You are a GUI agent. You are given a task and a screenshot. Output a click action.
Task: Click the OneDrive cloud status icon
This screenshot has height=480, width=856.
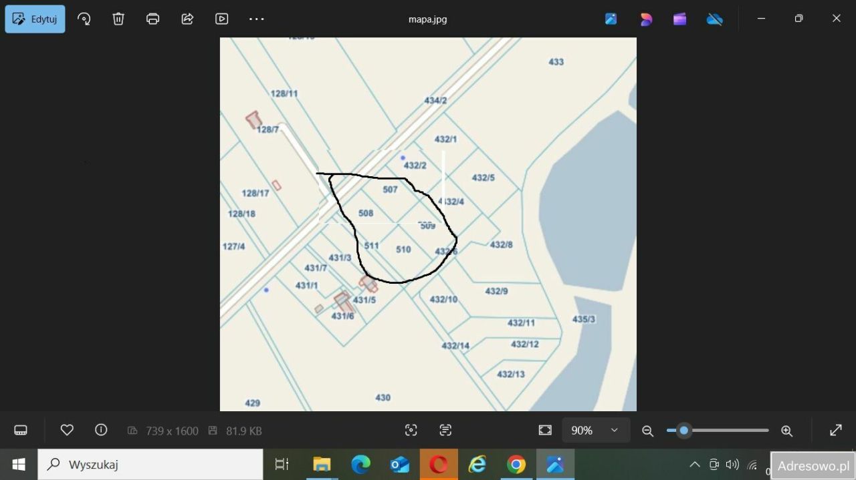click(714, 19)
